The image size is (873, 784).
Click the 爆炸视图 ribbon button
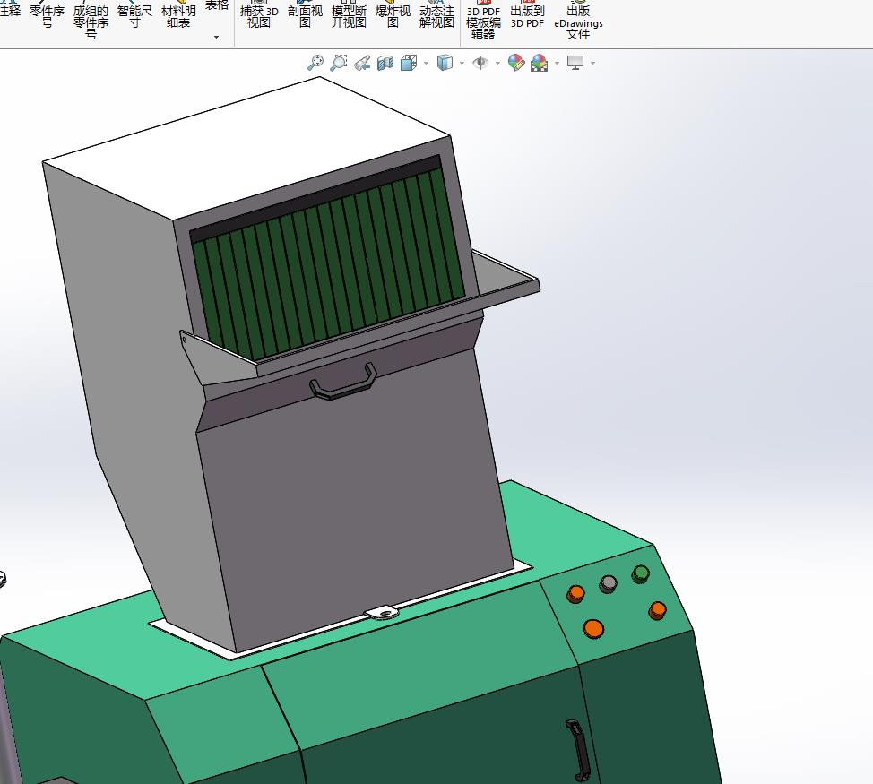point(393,15)
